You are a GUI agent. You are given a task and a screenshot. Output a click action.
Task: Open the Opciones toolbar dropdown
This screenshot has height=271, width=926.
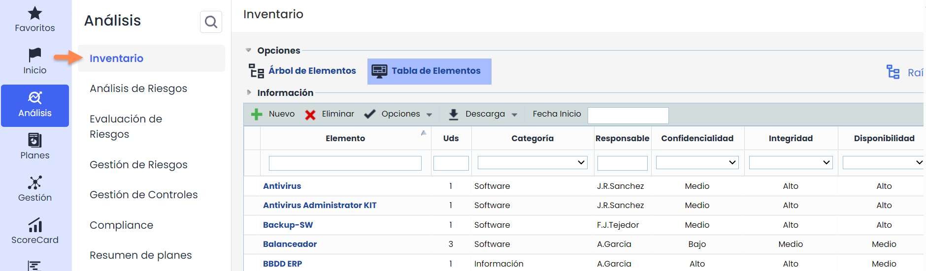[x=400, y=114]
